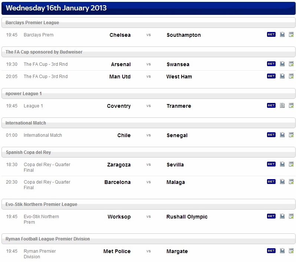
Task: Click the Chelsea team name
Action: pyautogui.click(x=120, y=35)
